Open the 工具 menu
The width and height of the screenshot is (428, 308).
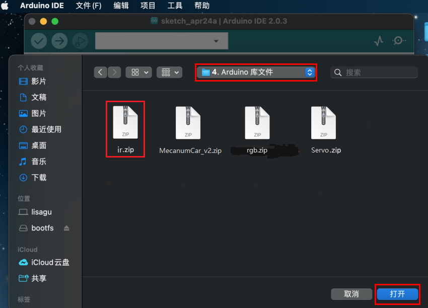[175, 6]
